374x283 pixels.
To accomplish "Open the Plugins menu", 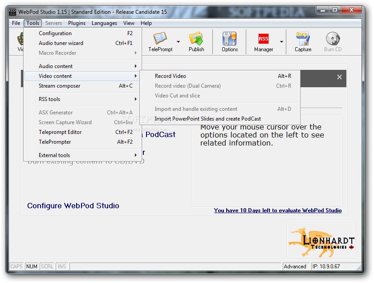I will [77, 23].
